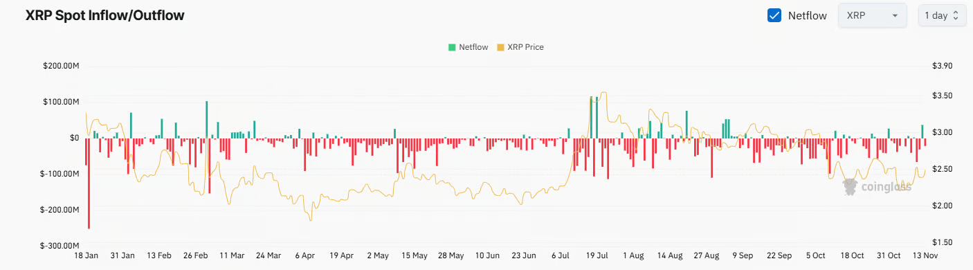Select the tall green inflow bar near 26 Feb
973x270 pixels.
tap(206, 120)
